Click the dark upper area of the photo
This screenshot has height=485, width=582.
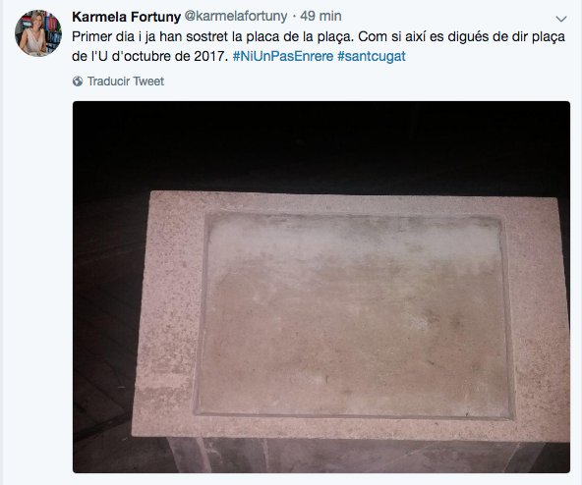click(x=321, y=144)
